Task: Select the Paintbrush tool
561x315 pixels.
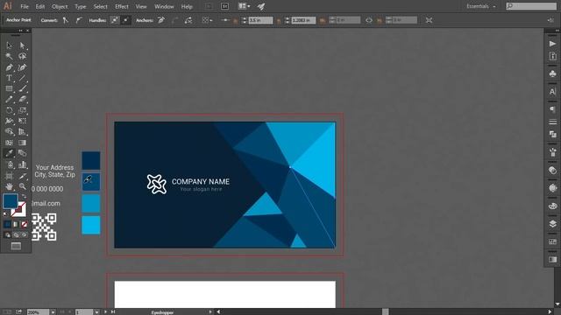Action: (22, 88)
